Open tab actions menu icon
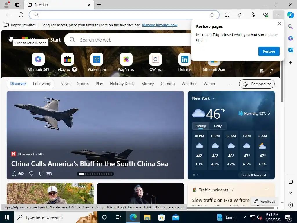This screenshot has width=297, height=223. [x=17, y=5]
